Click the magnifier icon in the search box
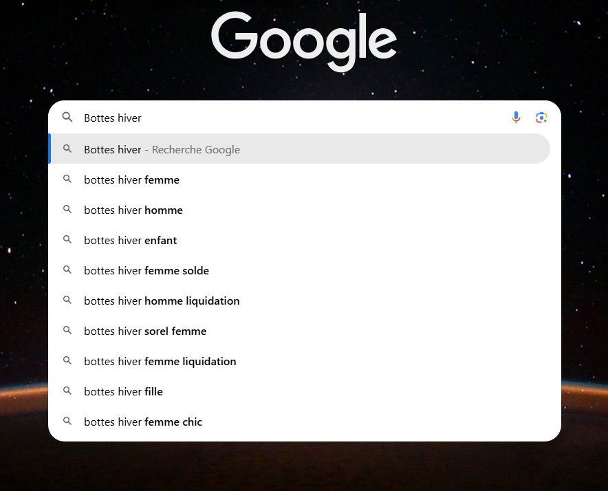The height and width of the screenshot is (491, 608). coord(67,117)
